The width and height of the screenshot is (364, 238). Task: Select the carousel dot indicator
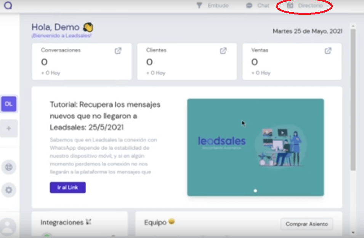[x=255, y=191]
